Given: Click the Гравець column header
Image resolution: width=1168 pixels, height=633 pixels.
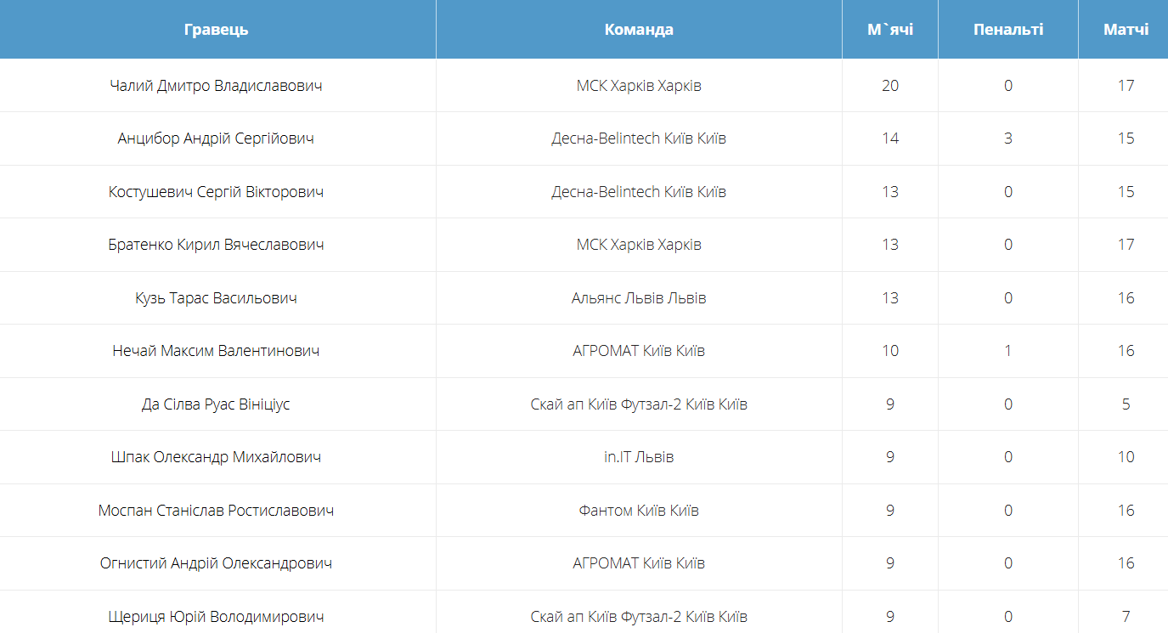Looking at the screenshot, I should point(217,30).
